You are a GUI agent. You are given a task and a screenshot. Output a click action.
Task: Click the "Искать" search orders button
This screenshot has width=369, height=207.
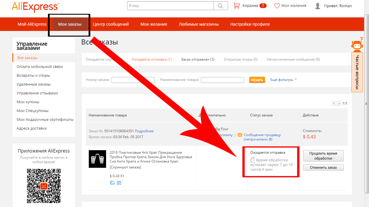point(257,80)
